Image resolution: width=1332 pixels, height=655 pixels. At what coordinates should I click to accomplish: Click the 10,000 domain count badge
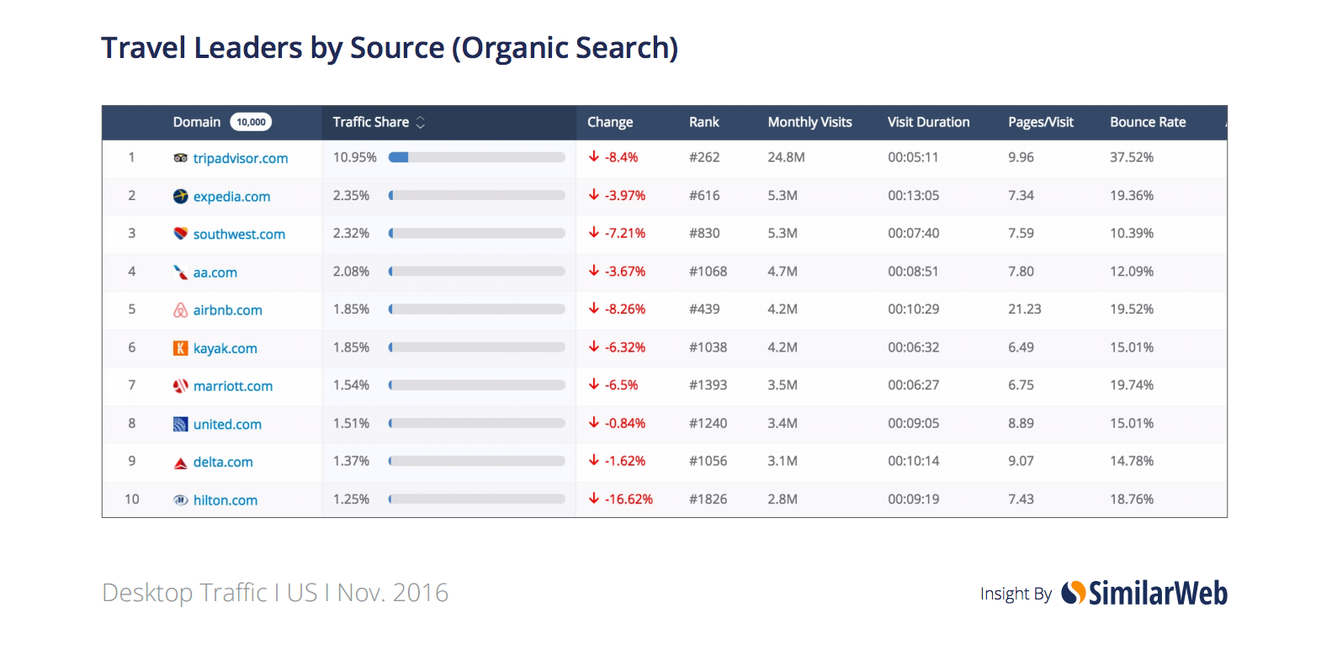251,122
